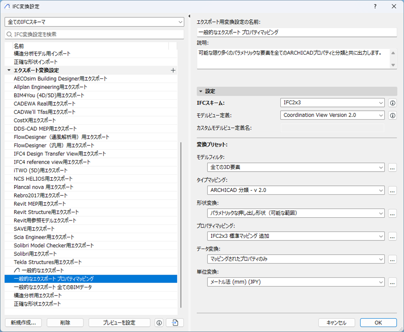Select Solibri Model Checker用エクスポート
The height and width of the screenshot is (332, 404).
click(x=91, y=245)
